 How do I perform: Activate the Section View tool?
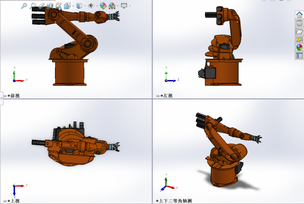coord(50,6)
